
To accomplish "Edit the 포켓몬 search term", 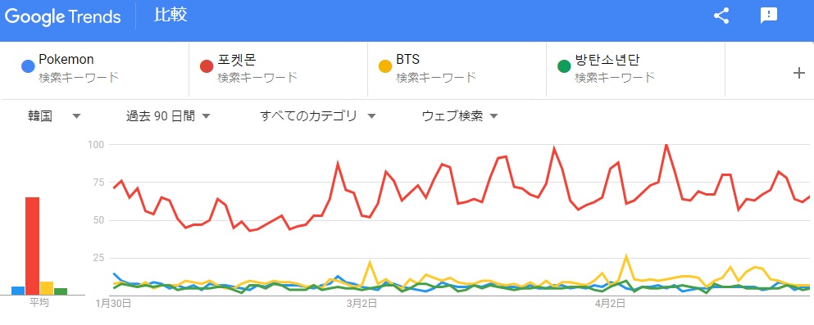I will (278, 70).
